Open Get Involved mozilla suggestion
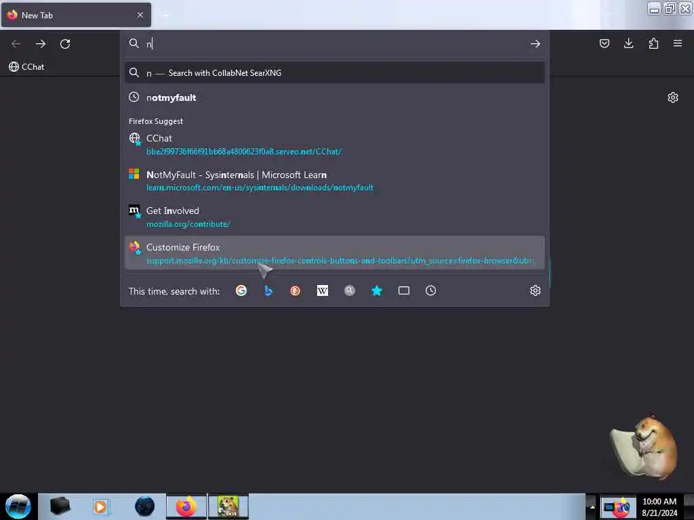 (x=335, y=217)
